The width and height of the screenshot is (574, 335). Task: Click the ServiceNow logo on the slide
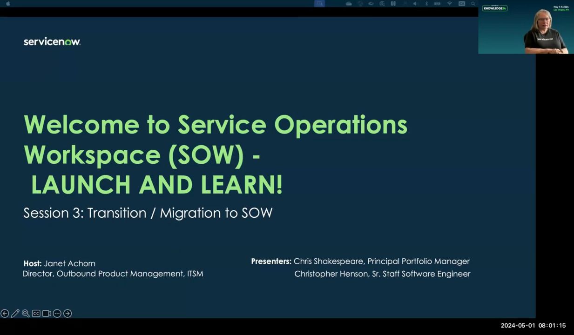pyautogui.click(x=52, y=41)
